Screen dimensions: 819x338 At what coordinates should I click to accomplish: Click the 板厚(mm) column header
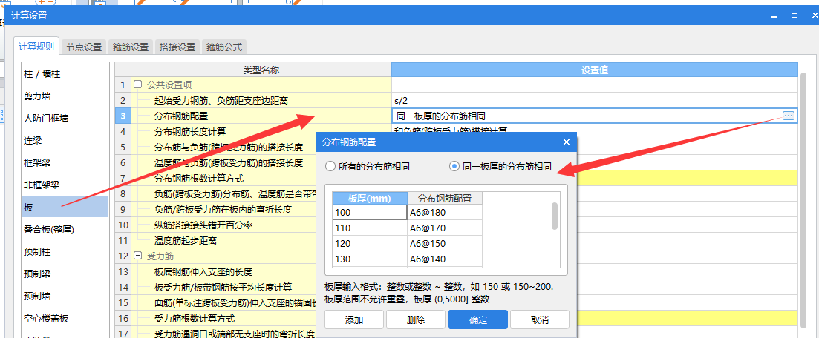[x=370, y=198]
